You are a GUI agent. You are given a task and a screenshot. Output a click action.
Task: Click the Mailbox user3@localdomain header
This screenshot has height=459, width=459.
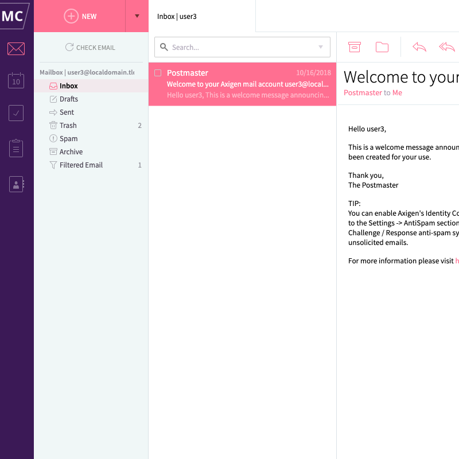(87, 72)
